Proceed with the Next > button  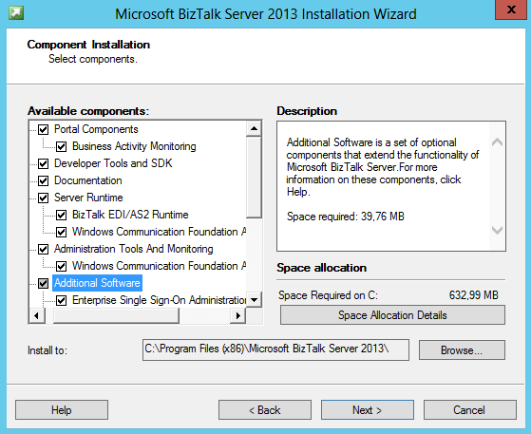(x=368, y=410)
